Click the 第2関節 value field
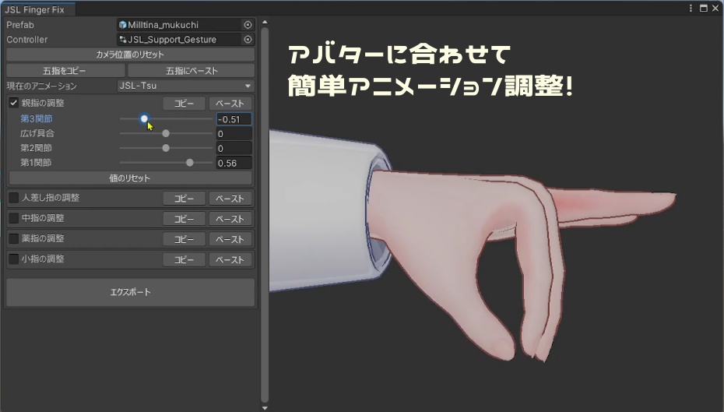 [x=234, y=148]
